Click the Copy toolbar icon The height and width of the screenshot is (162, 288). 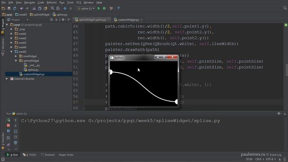40,9
